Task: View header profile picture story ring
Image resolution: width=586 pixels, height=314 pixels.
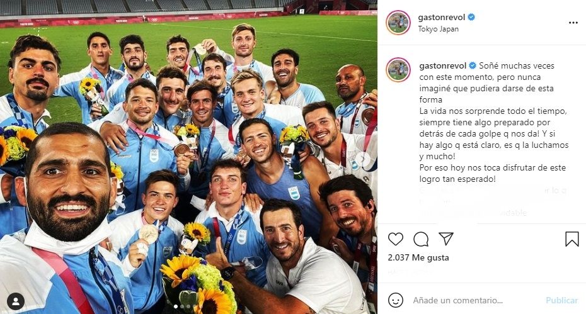Action: pyautogui.click(x=398, y=23)
